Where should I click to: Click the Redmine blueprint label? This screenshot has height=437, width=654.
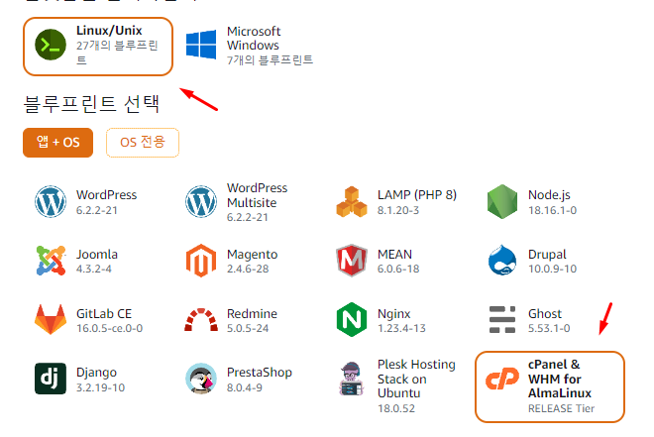pos(252,314)
